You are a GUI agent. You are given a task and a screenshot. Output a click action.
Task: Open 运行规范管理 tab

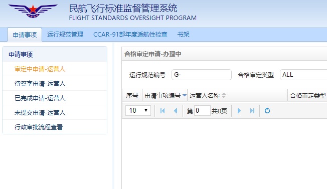[65, 35]
